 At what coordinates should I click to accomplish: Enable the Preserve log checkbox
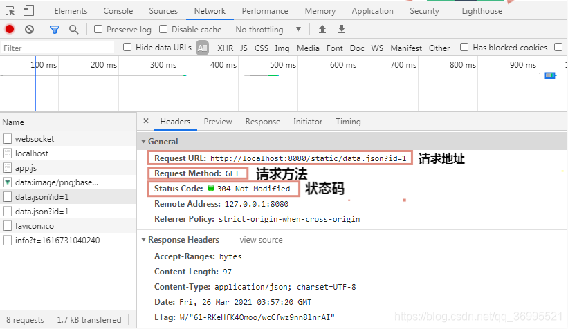tap(98, 30)
